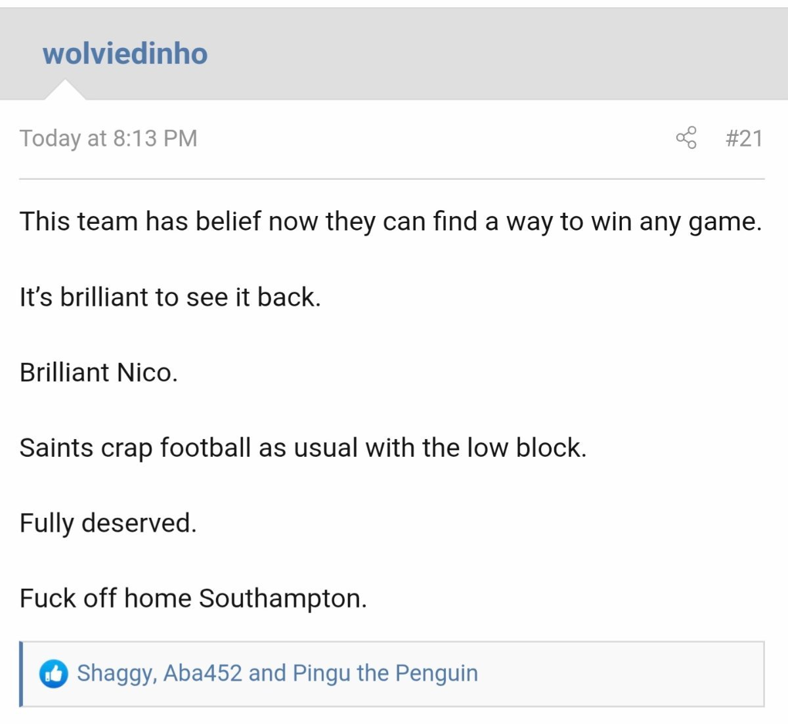Open Pingu the Penguin's profile
Image resolution: width=788 pixels, height=724 pixels.
coord(385,673)
